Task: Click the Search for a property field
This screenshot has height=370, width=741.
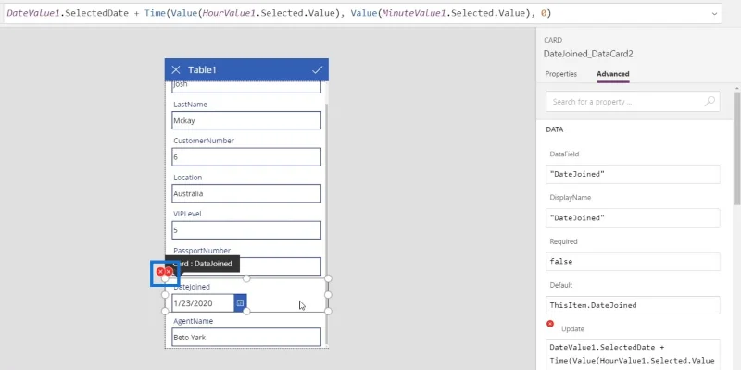Action: coord(633,102)
